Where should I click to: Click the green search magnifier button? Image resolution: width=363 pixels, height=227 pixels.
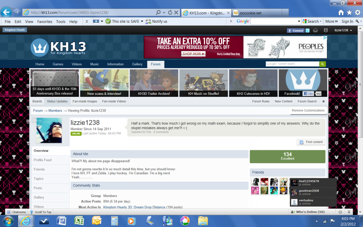(322, 64)
